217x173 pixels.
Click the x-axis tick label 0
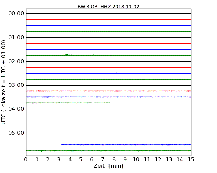click(x=26, y=159)
